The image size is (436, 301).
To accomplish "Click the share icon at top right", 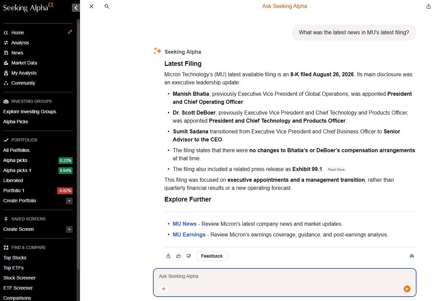I will coord(429,6).
